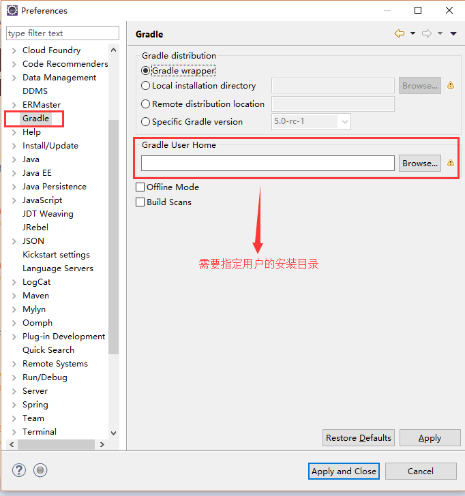Viewport: 465px width, 496px height.
Task: Click tree scrollbar up arrow
Action: coord(114,50)
